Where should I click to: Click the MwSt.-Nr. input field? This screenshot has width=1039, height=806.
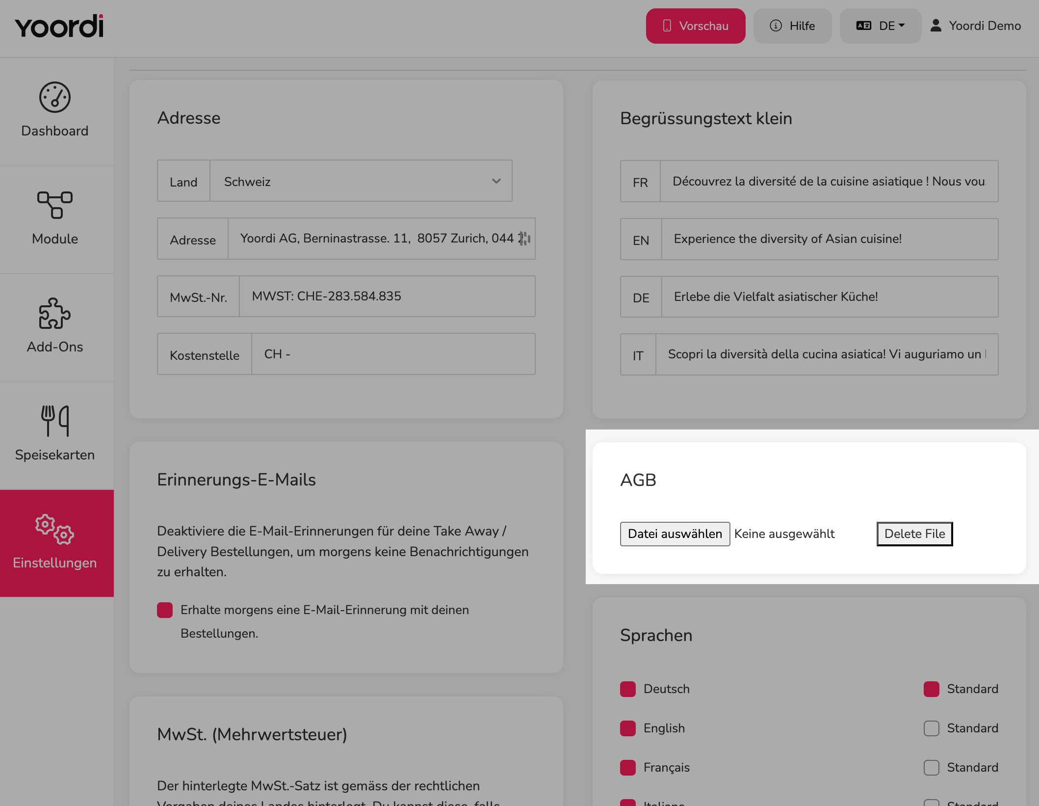pyautogui.click(x=387, y=296)
